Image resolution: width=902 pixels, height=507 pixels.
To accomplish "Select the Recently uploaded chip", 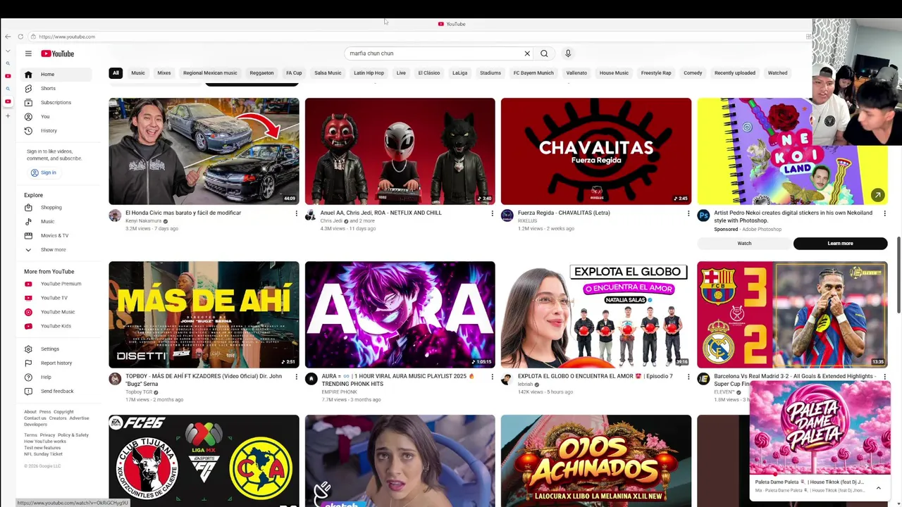I will (734, 73).
